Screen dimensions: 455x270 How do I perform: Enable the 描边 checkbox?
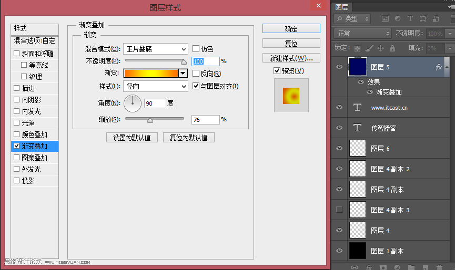[x=16, y=88]
